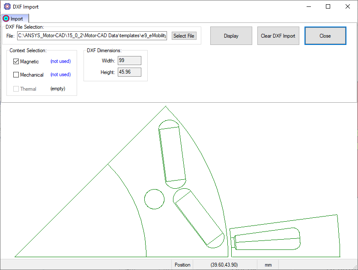Click the Select File button
The height and width of the screenshot is (270, 358).
click(184, 36)
